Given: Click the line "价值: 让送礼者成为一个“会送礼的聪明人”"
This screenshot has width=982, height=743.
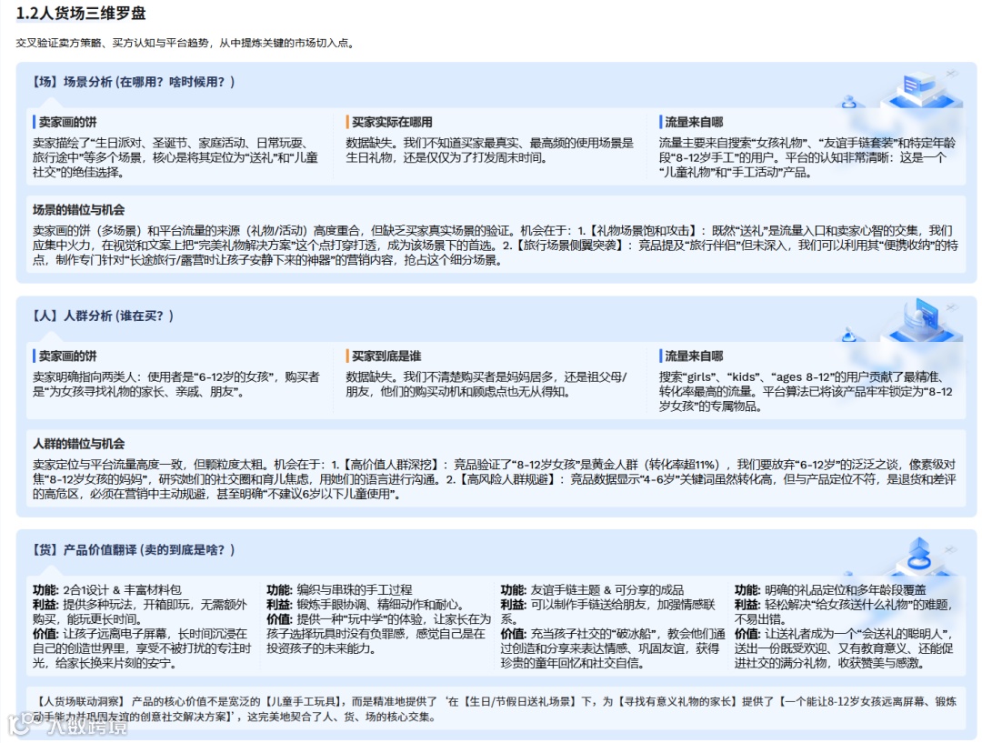Looking at the screenshot, I should click(x=844, y=648).
